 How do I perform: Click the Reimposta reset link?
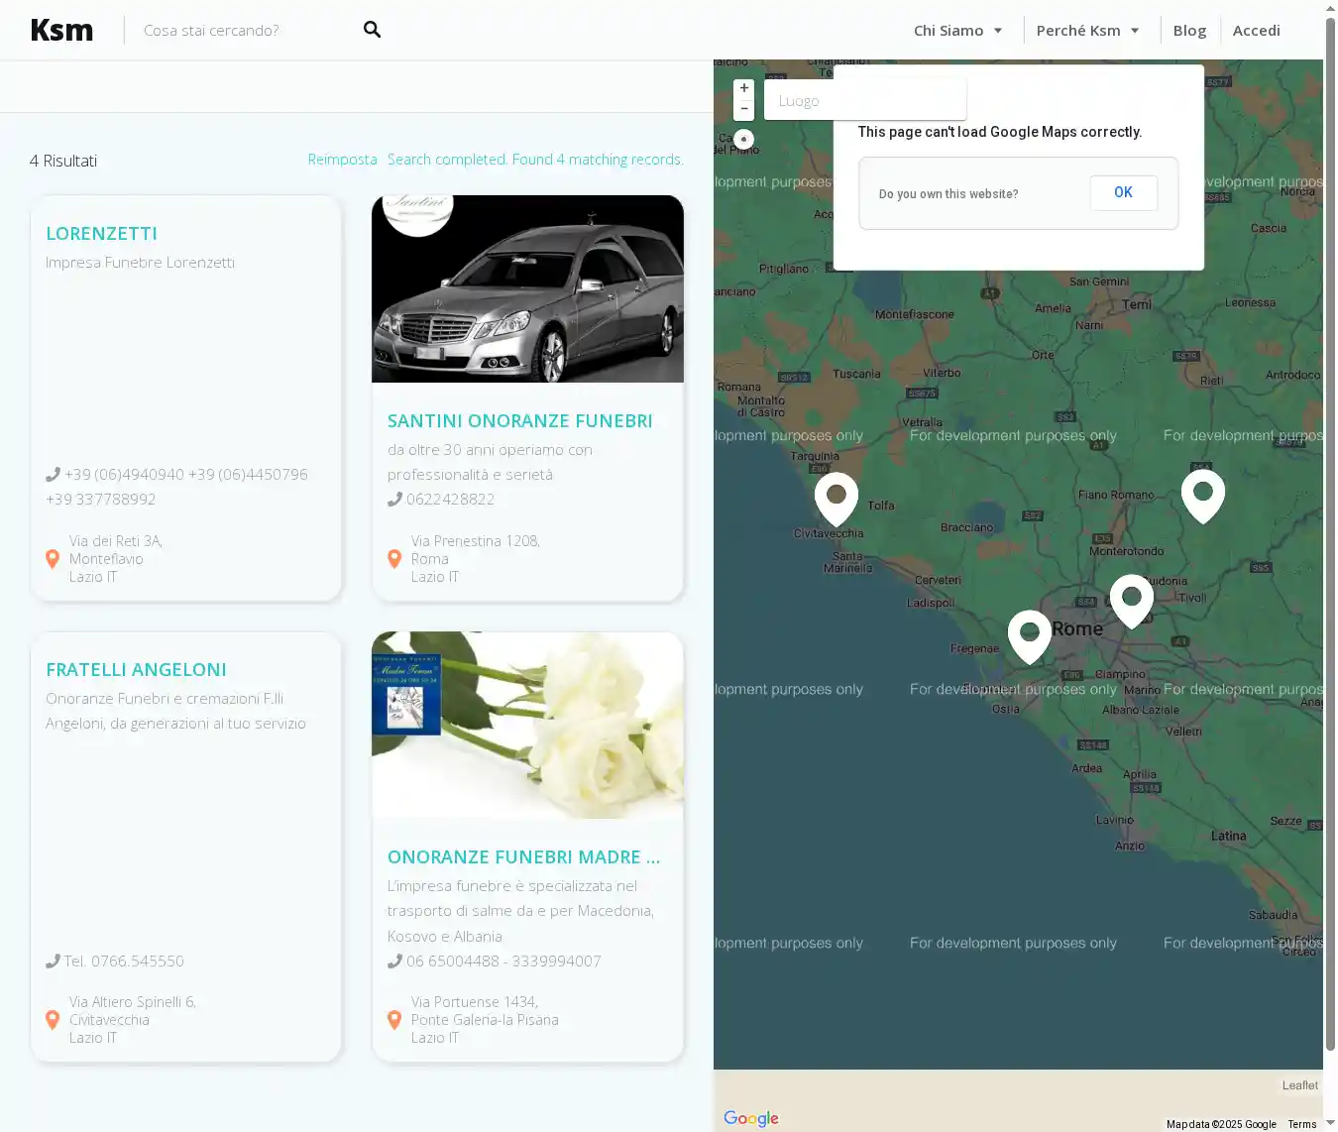click(x=342, y=160)
